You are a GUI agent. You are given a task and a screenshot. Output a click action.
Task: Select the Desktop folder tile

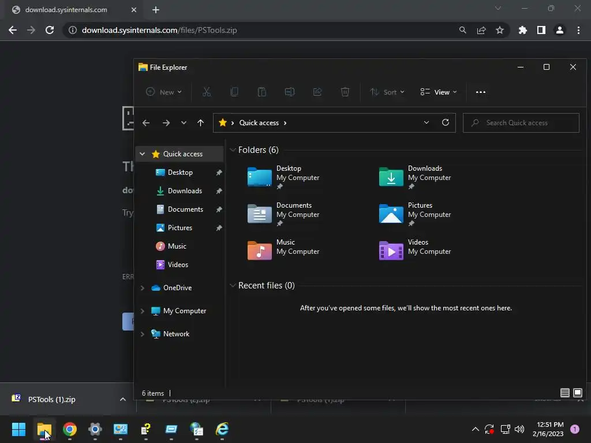tap(283, 177)
